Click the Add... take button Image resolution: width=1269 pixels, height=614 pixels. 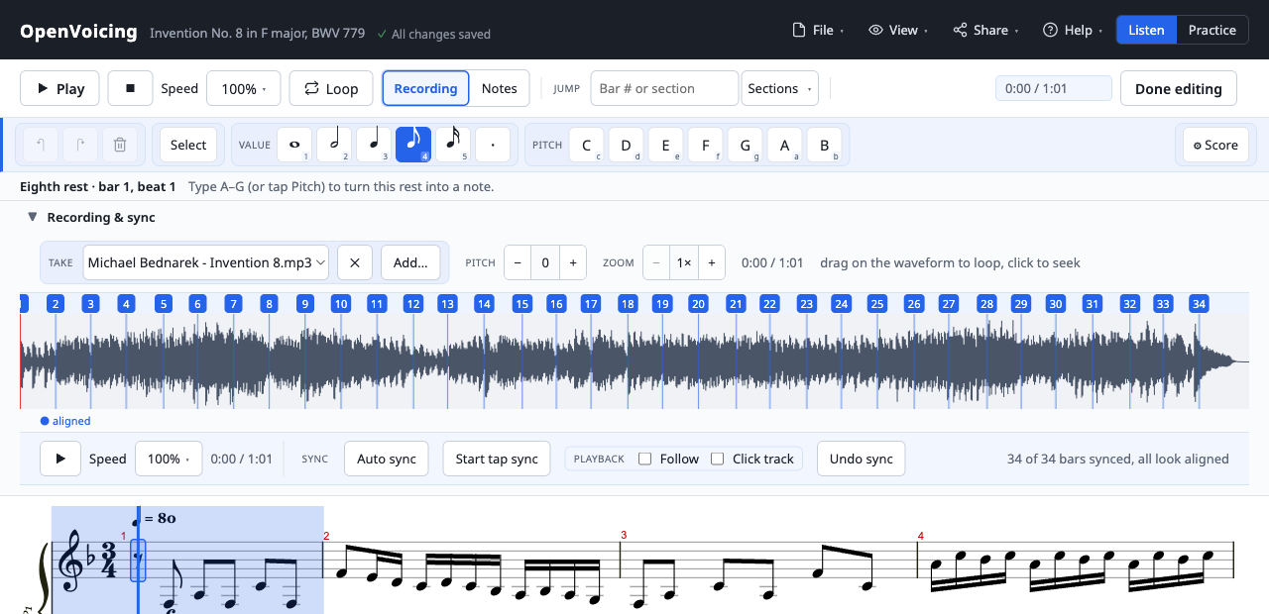point(410,262)
